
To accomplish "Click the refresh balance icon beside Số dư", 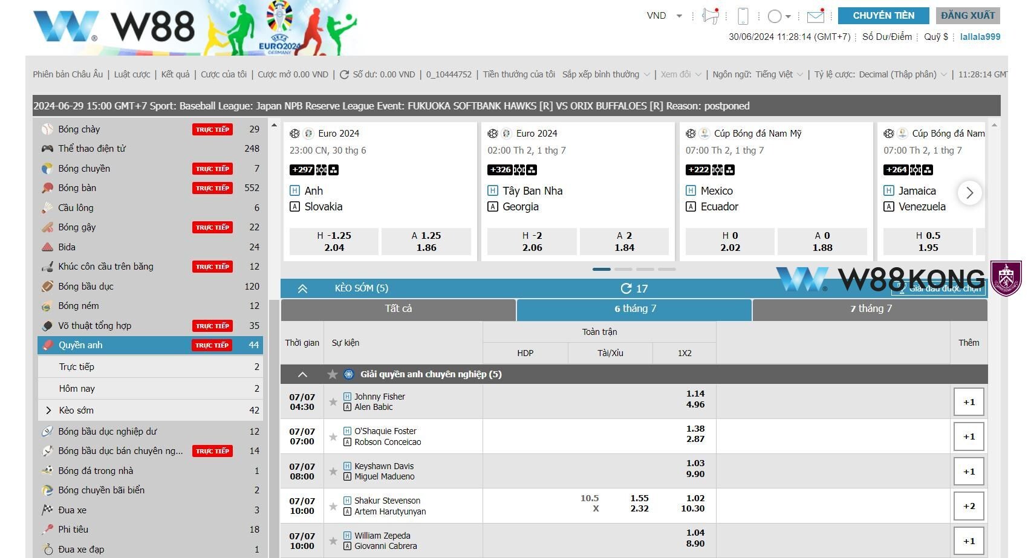I will (344, 74).
